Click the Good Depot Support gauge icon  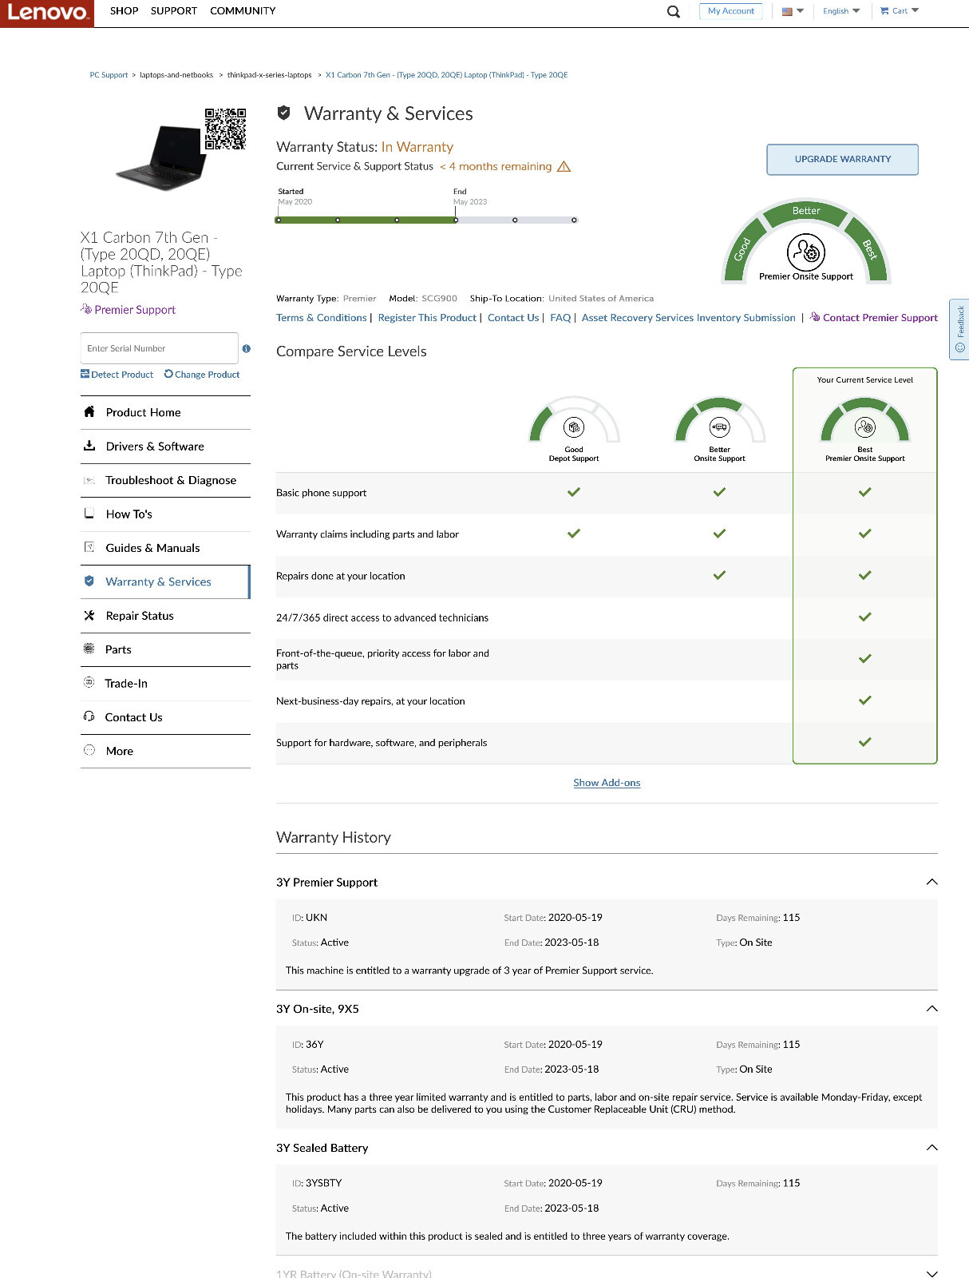[574, 427]
